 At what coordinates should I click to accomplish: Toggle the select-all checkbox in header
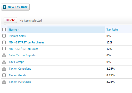click(4, 29)
